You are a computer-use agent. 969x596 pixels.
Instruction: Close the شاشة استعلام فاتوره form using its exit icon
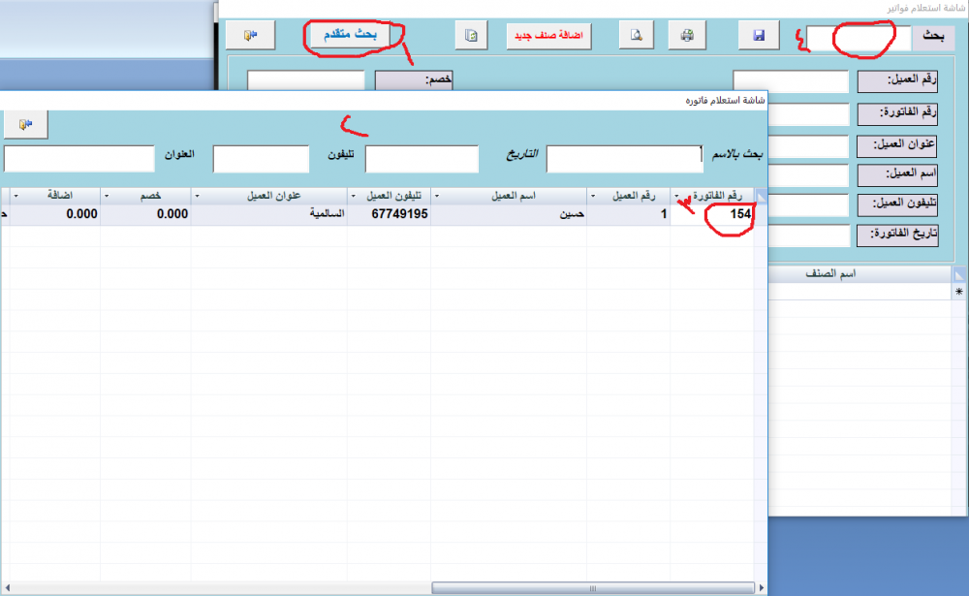[x=24, y=124]
